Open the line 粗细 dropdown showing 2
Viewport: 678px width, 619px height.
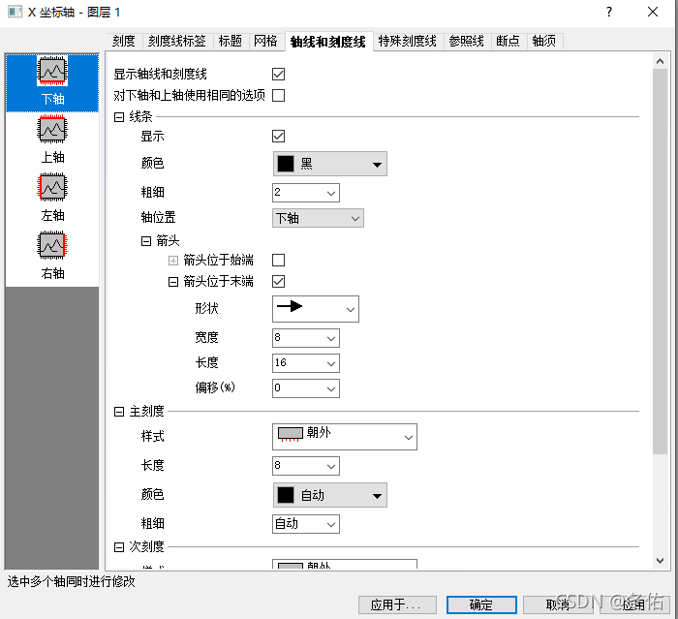(x=306, y=193)
